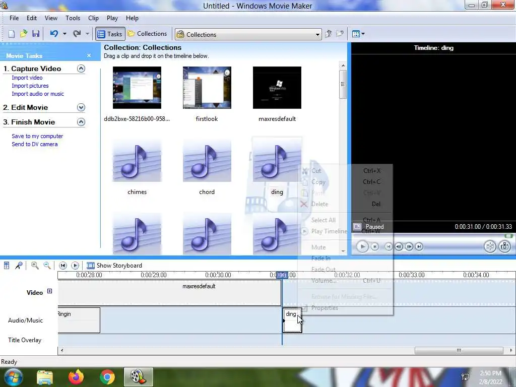Select the ddb2bxe-58216b00 clip thumbnail
Image resolution: width=516 pixels, height=387 pixels.
click(137, 88)
